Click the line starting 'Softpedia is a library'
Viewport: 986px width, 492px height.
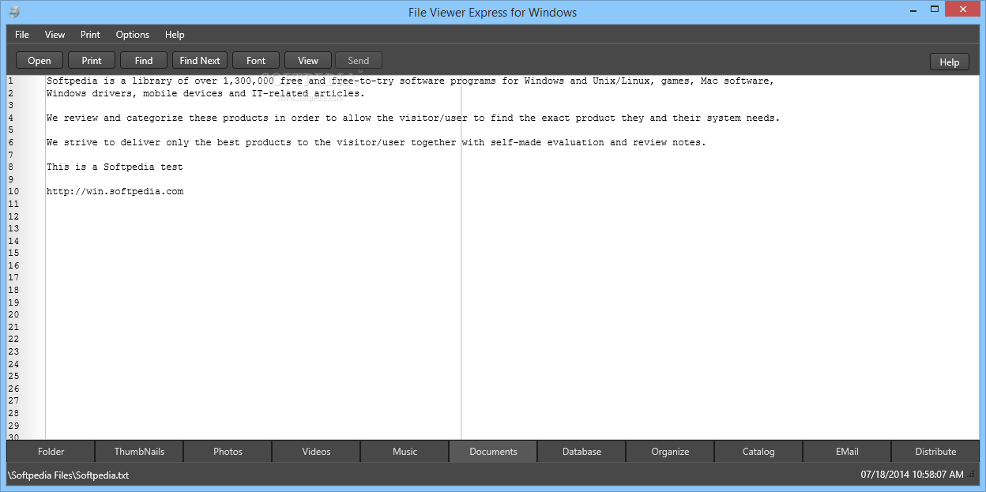[x=410, y=81]
